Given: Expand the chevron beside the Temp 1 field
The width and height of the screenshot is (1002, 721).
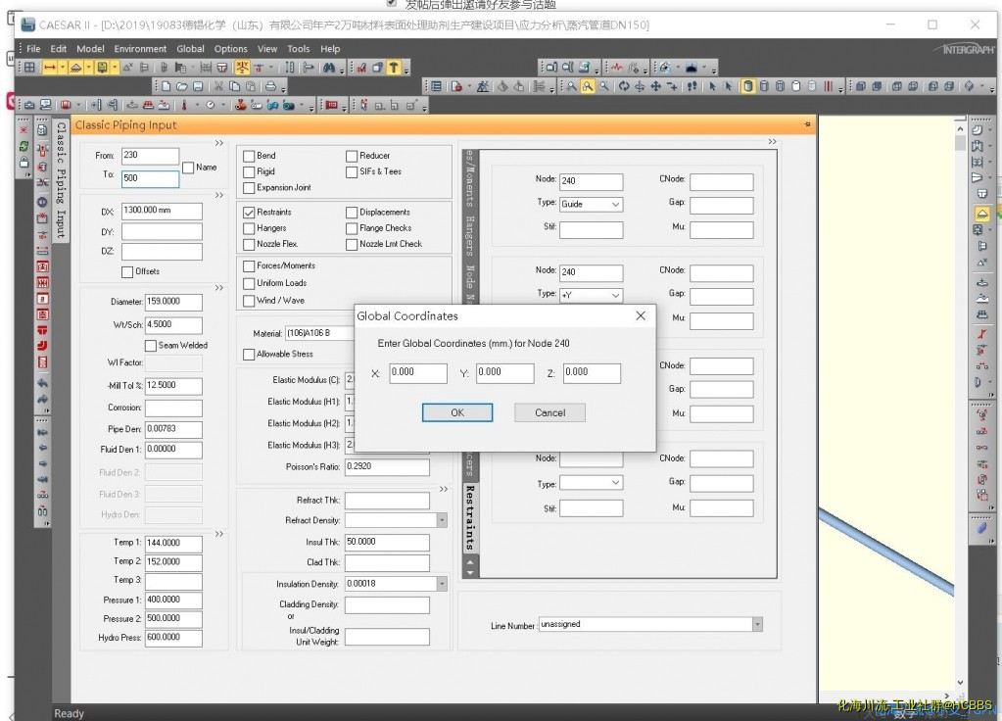Looking at the screenshot, I should pos(219,534).
